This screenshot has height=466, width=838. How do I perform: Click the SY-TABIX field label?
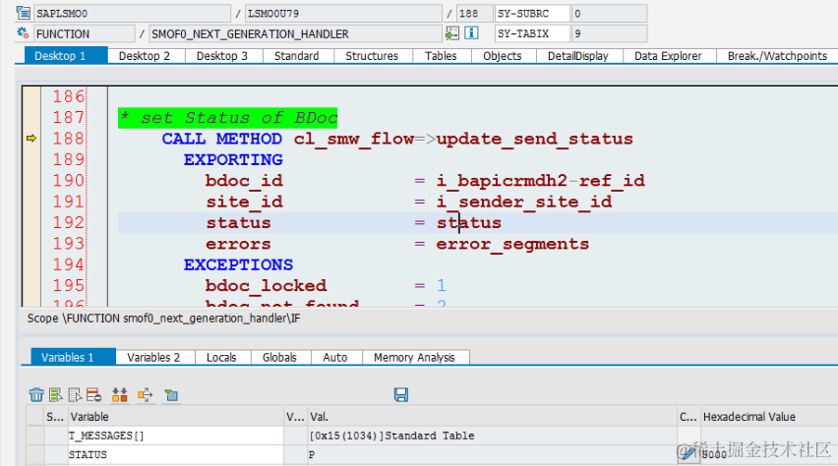532,33
